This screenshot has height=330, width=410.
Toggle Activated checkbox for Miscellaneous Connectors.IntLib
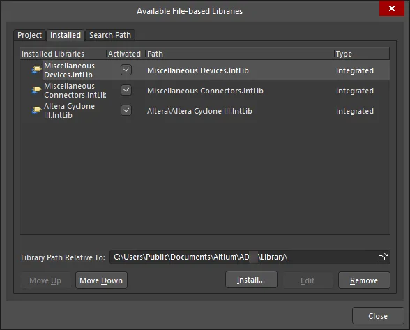tap(126, 90)
